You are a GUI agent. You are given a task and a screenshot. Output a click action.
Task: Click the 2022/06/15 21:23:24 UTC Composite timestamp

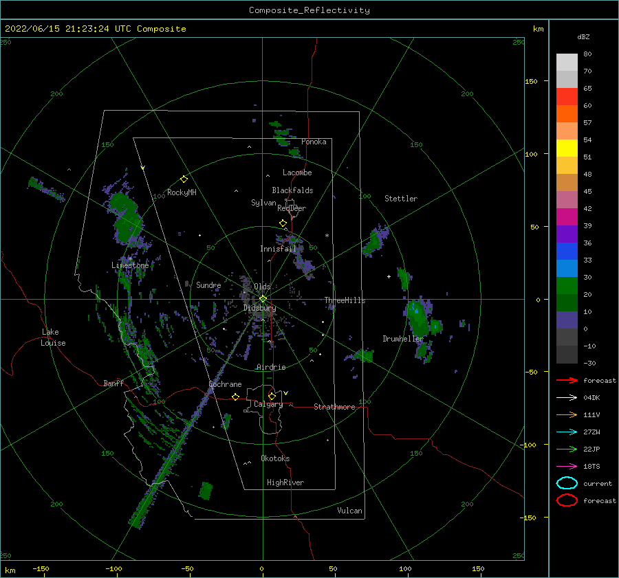pyautogui.click(x=95, y=29)
